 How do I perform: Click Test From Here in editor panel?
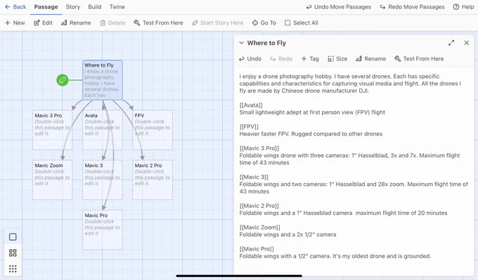(419, 59)
